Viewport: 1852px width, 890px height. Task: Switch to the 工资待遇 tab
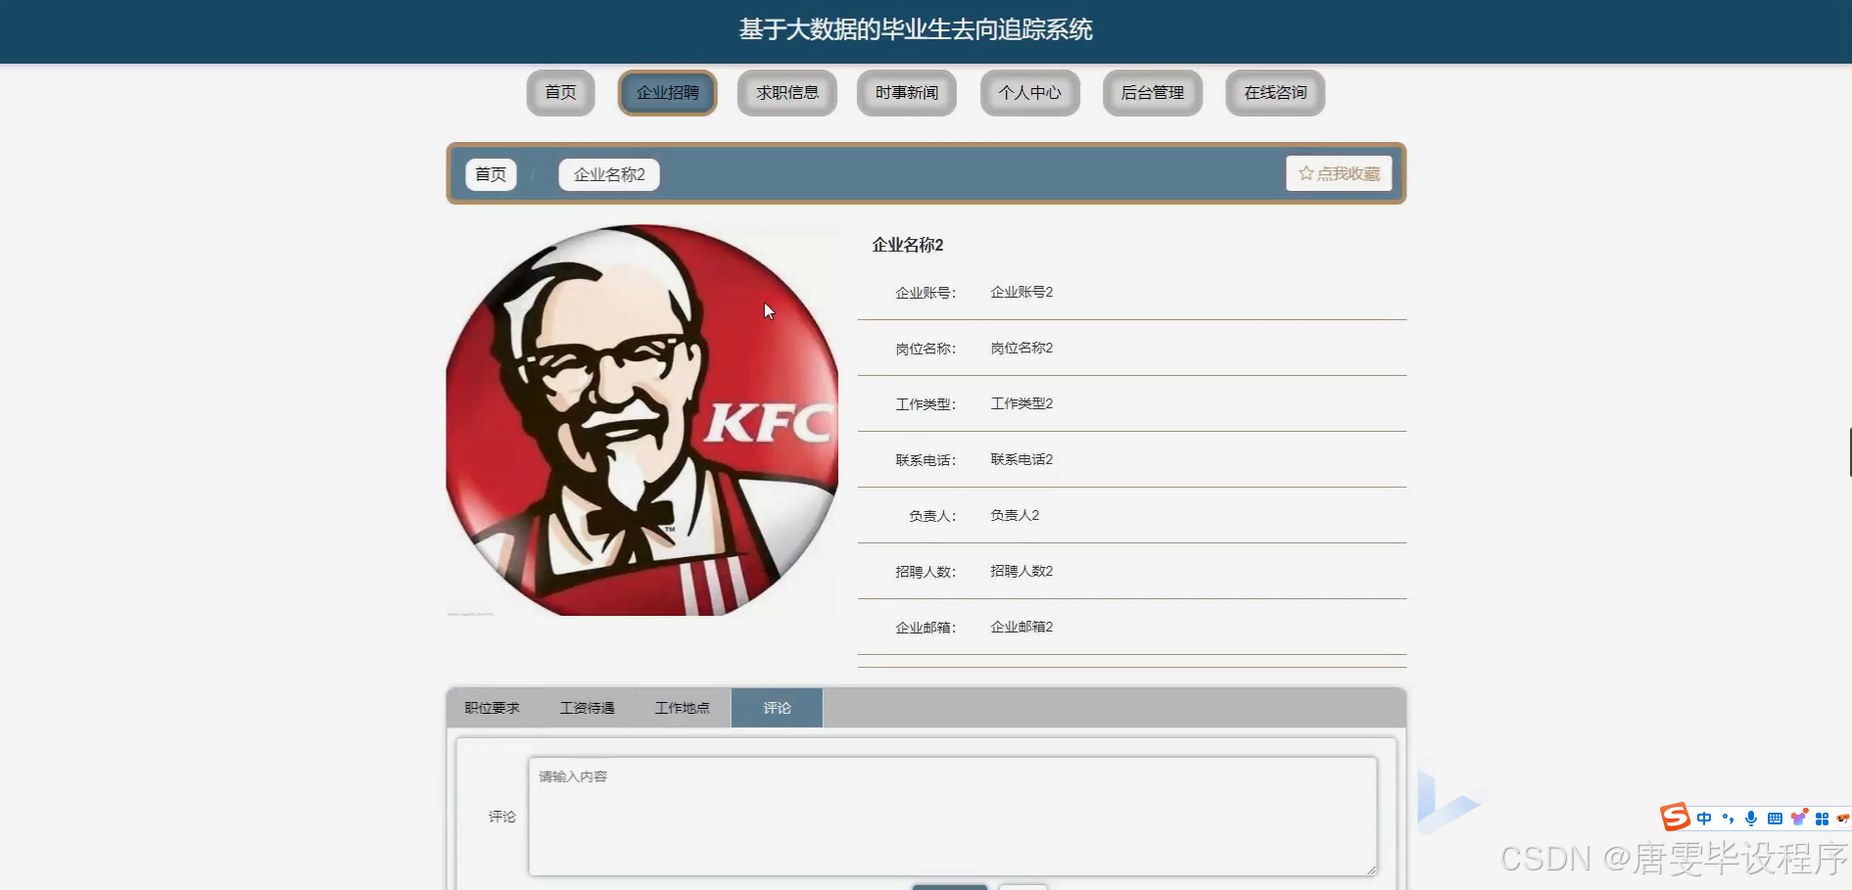click(587, 708)
